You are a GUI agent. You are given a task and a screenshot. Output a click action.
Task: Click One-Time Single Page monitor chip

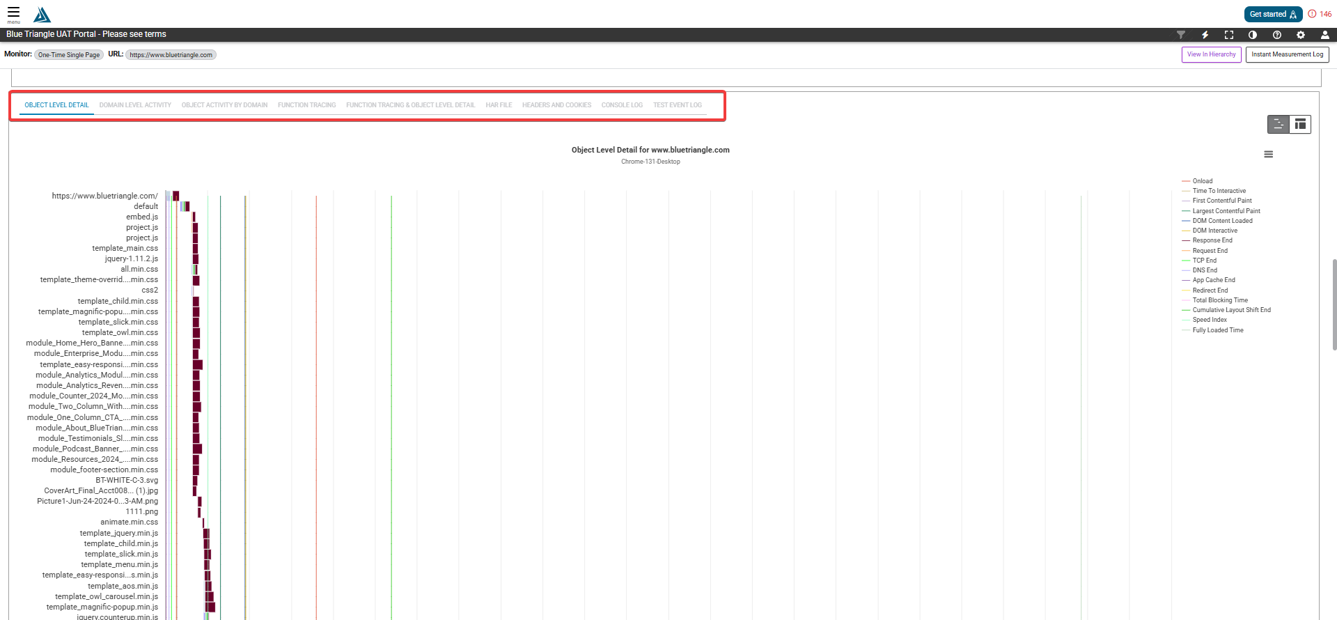click(69, 55)
